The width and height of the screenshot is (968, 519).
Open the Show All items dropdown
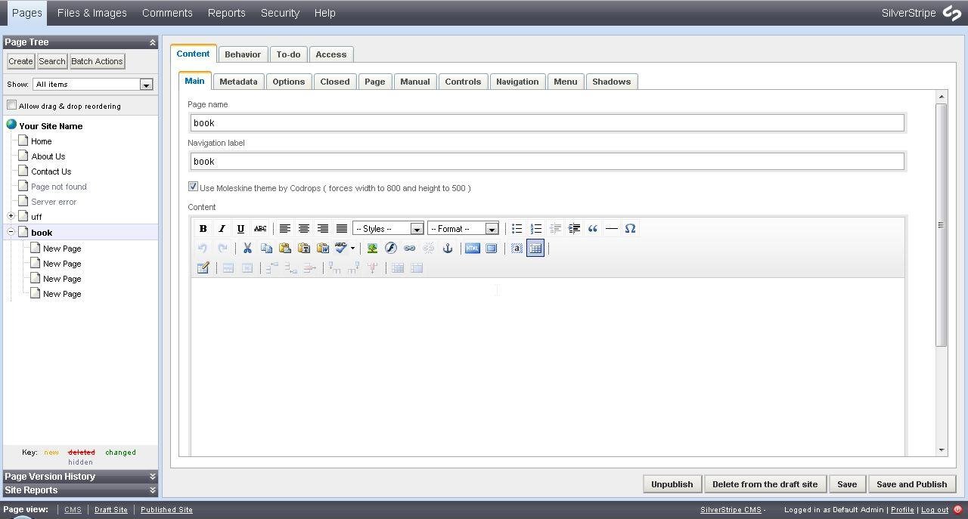[145, 84]
